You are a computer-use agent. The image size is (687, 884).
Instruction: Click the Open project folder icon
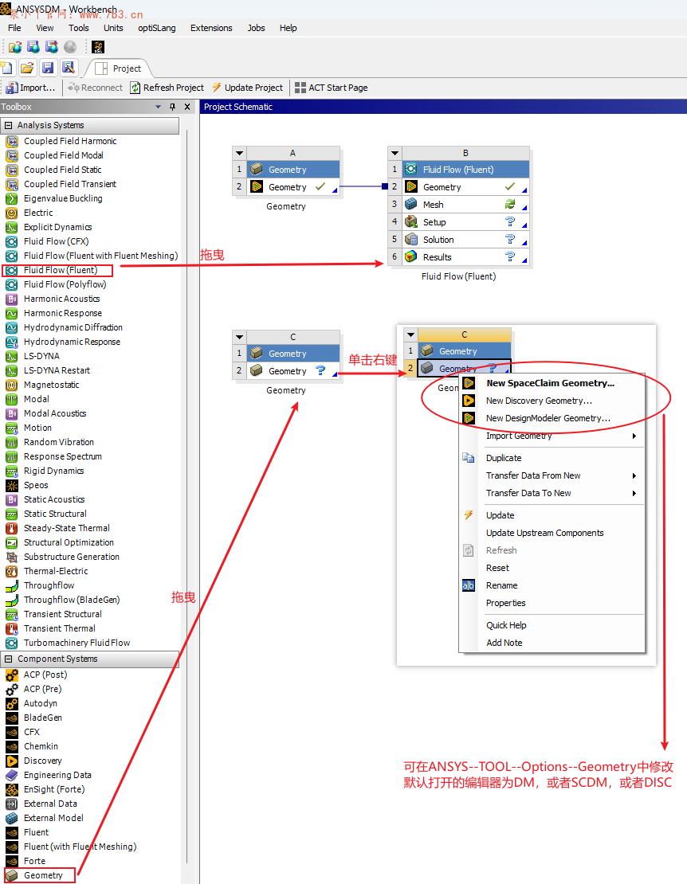(x=27, y=67)
